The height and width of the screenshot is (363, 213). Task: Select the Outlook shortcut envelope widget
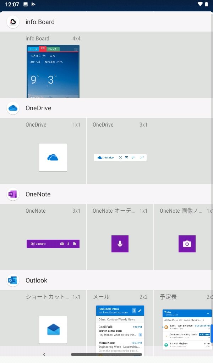(53, 330)
